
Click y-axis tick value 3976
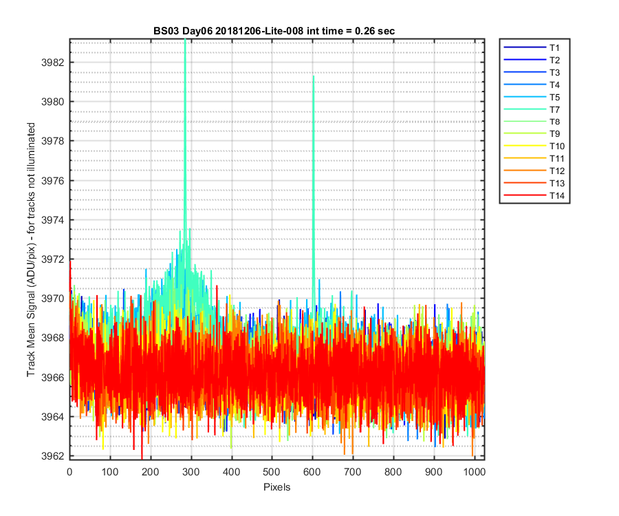pyautogui.click(x=52, y=180)
